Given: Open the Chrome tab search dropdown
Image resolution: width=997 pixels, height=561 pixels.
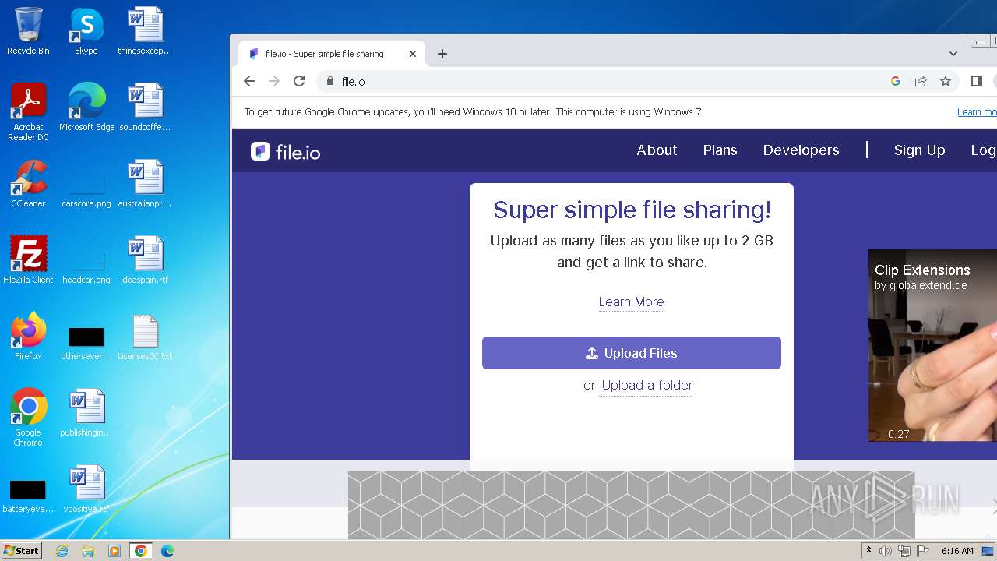Looking at the screenshot, I should (x=953, y=54).
